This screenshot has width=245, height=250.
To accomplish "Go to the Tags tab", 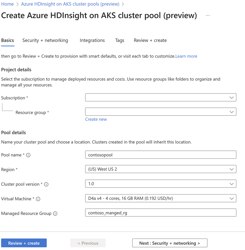I will tap(119, 40).
